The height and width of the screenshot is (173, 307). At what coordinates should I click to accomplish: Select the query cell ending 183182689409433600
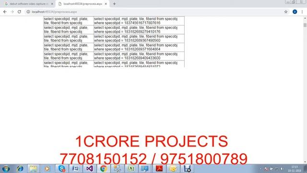coord(139,56)
